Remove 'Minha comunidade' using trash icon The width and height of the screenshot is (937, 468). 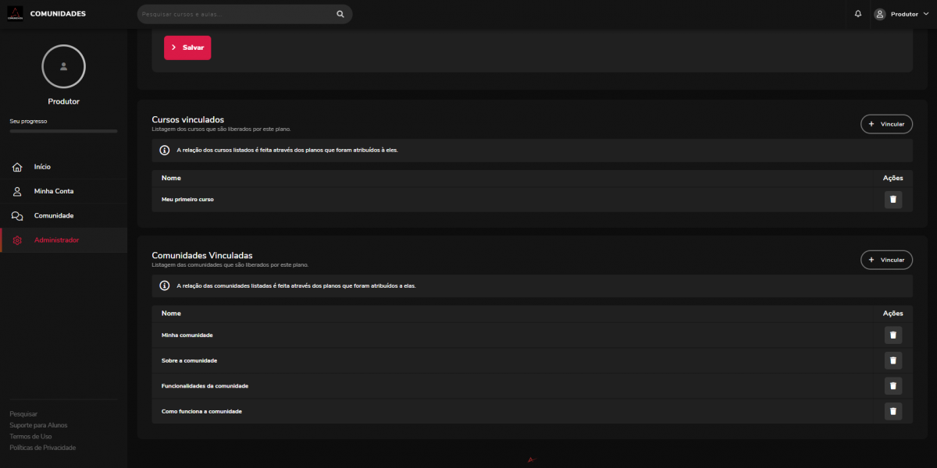[x=892, y=335]
